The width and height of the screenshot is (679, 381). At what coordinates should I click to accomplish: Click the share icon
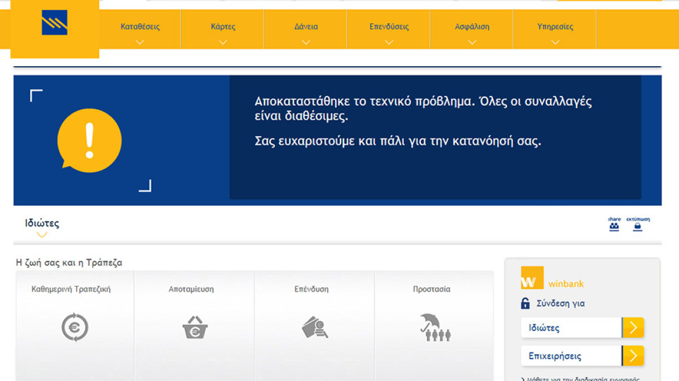614,225
